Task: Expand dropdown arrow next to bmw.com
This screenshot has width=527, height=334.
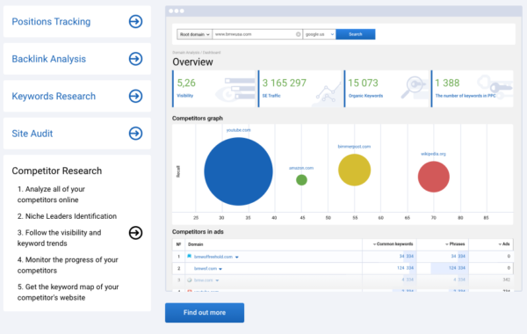Action: [x=217, y=280]
